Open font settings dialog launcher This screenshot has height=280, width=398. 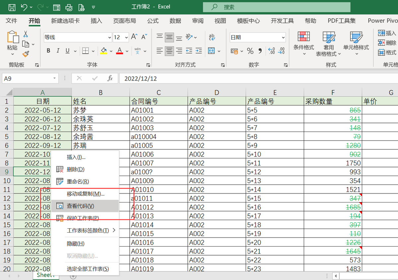tap(148, 65)
